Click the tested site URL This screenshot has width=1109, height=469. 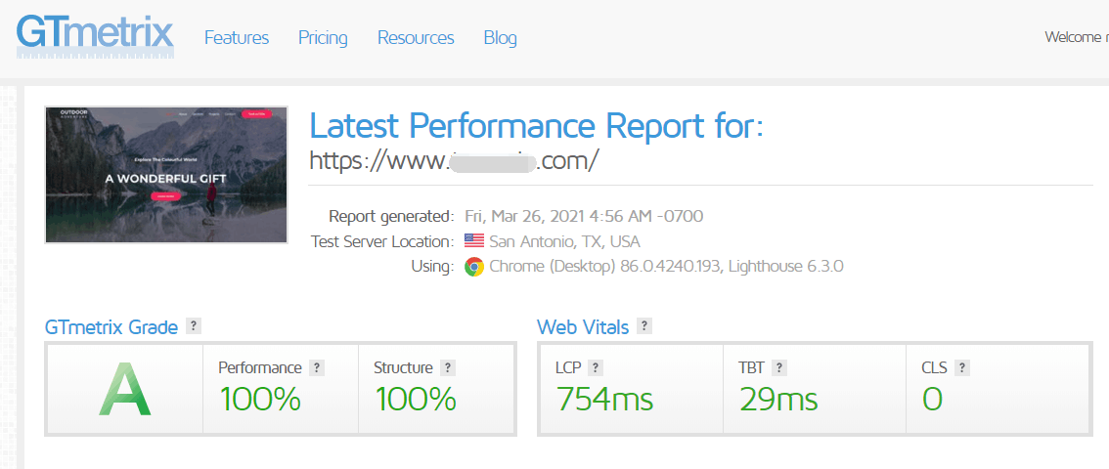point(453,160)
